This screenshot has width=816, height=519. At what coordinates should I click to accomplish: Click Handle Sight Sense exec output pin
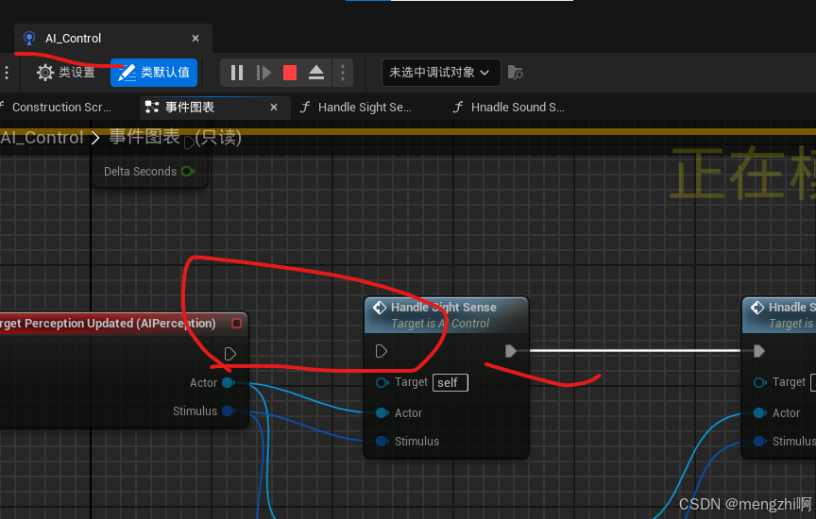pyautogui.click(x=511, y=351)
